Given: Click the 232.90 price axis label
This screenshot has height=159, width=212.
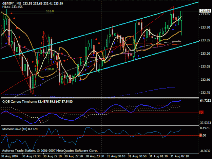Looking at the screenshot, I should point(205,80).
